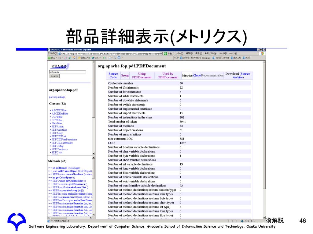Image resolution: width=313 pixels, height=234 pixels.
Task: Click the page icon in the address bar
Action: tap(60, 54)
